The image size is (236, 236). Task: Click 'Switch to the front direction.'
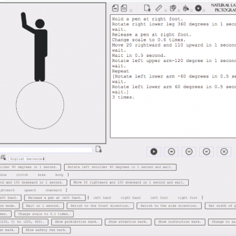click(x=100, y=206)
